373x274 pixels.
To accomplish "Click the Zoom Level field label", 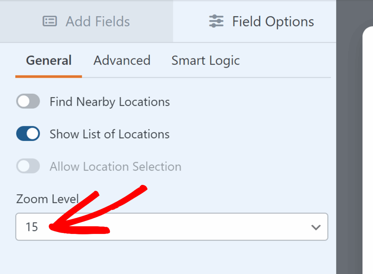I will click(x=47, y=199).
